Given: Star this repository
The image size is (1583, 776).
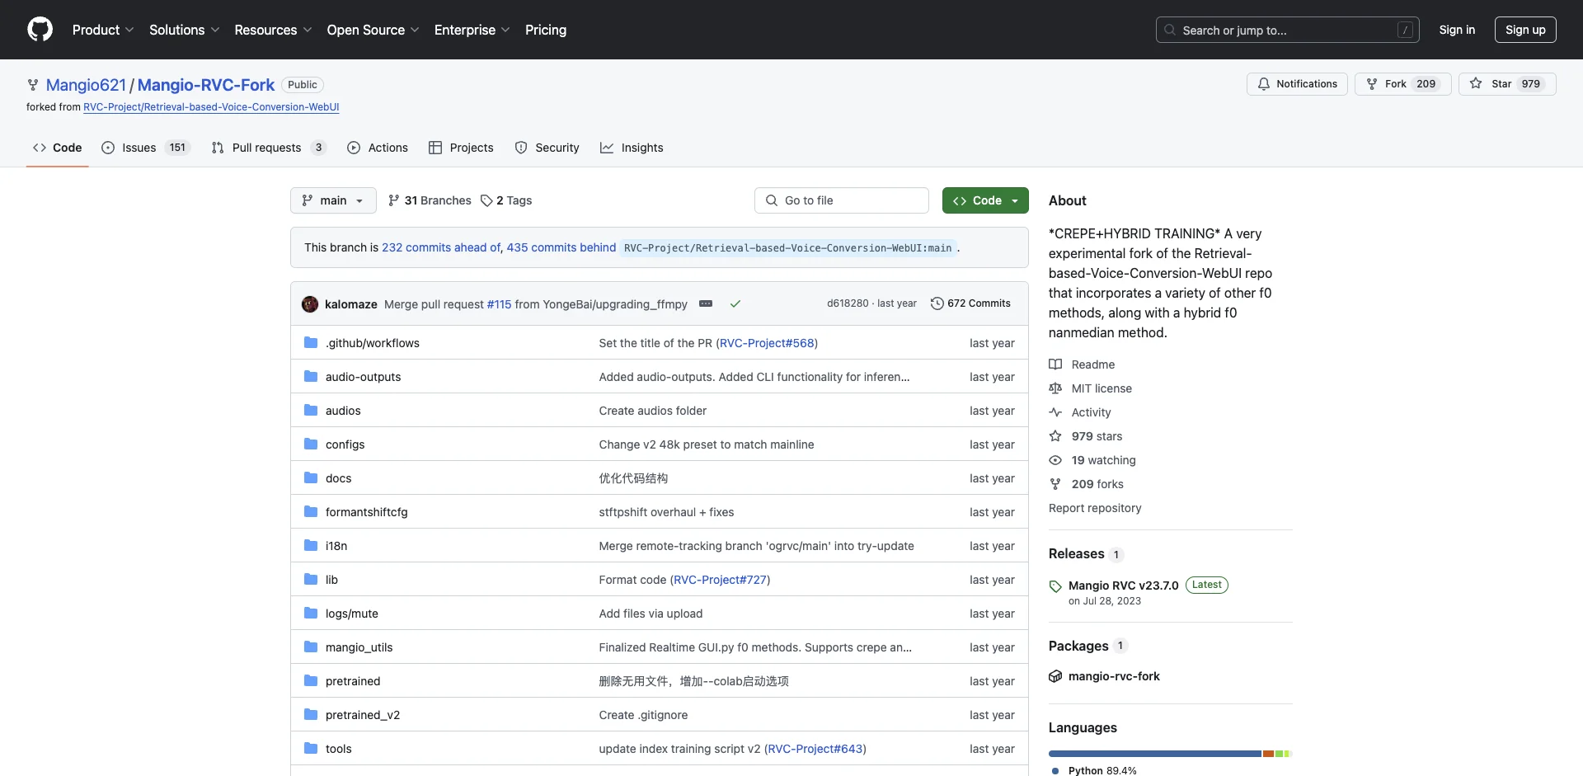Looking at the screenshot, I should (x=1507, y=84).
